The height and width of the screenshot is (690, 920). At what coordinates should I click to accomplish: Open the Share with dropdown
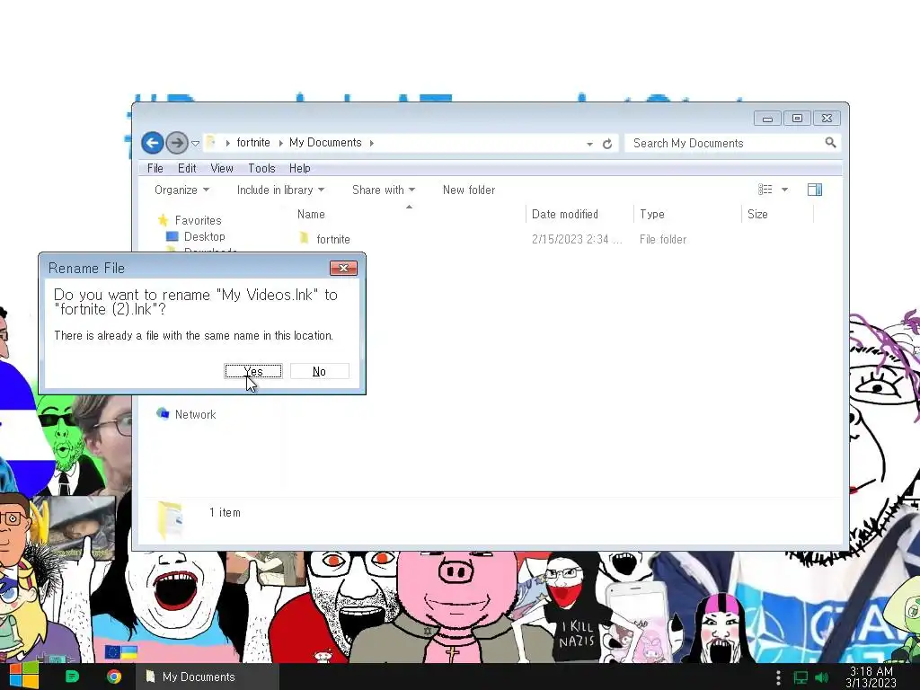tap(383, 190)
